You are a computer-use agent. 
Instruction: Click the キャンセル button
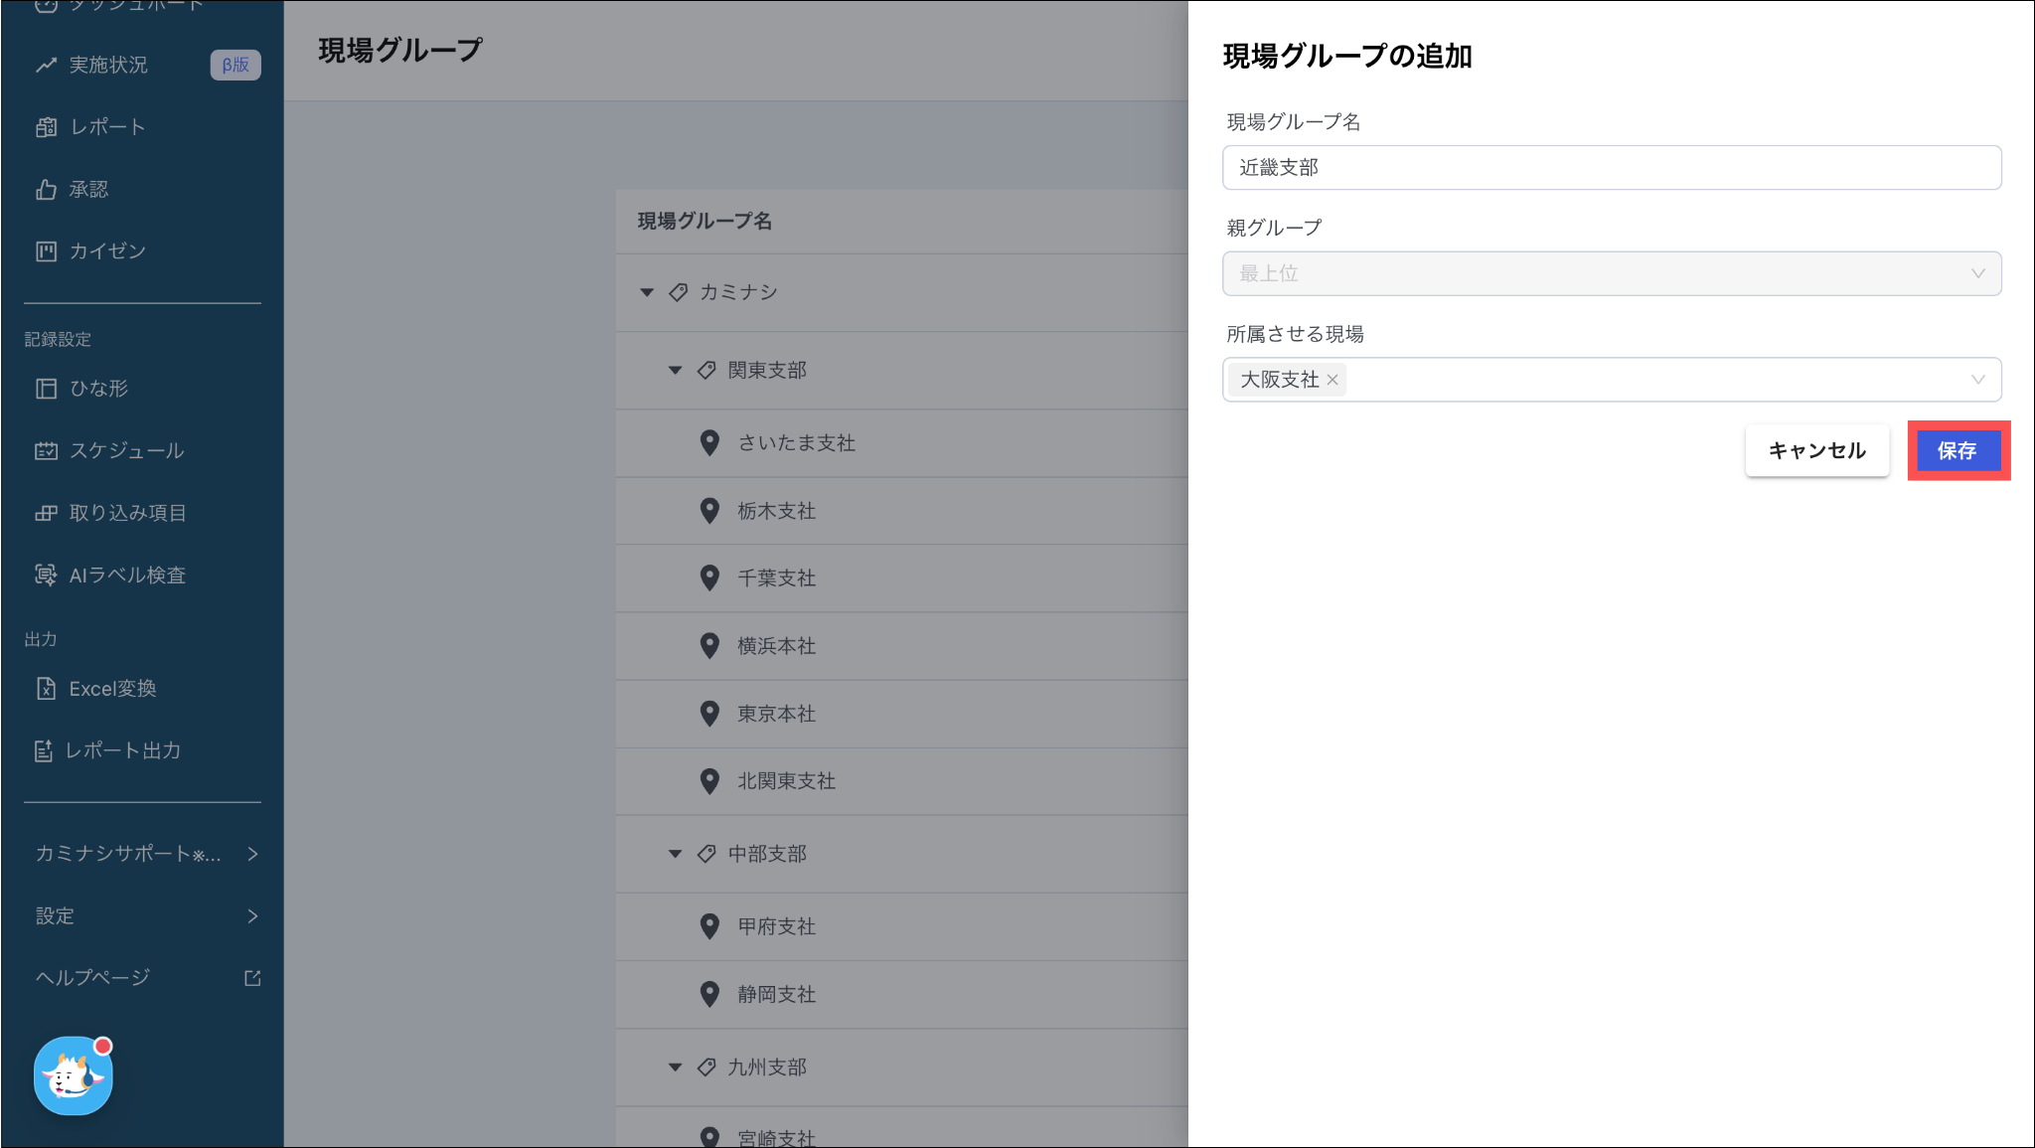1816,451
